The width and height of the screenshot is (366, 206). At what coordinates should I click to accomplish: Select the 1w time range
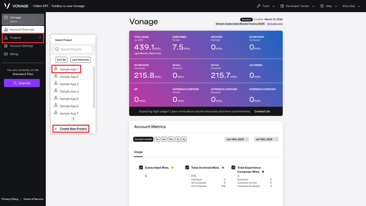[157, 139]
